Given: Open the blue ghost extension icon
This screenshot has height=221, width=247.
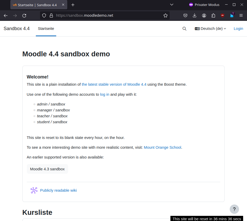Looking at the screenshot, I should [232, 15].
